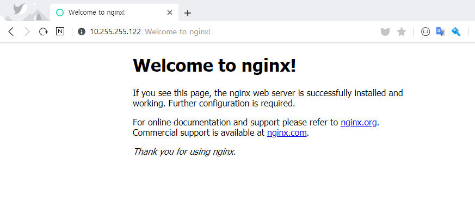The image size is (475, 215).
Task: Click the blue key extension icon
Action: pyautogui.click(x=456, y=31)
